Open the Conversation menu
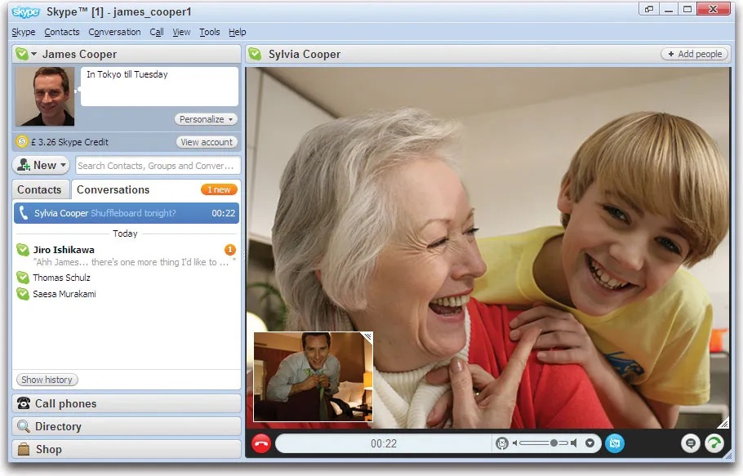 click(114, 32)
